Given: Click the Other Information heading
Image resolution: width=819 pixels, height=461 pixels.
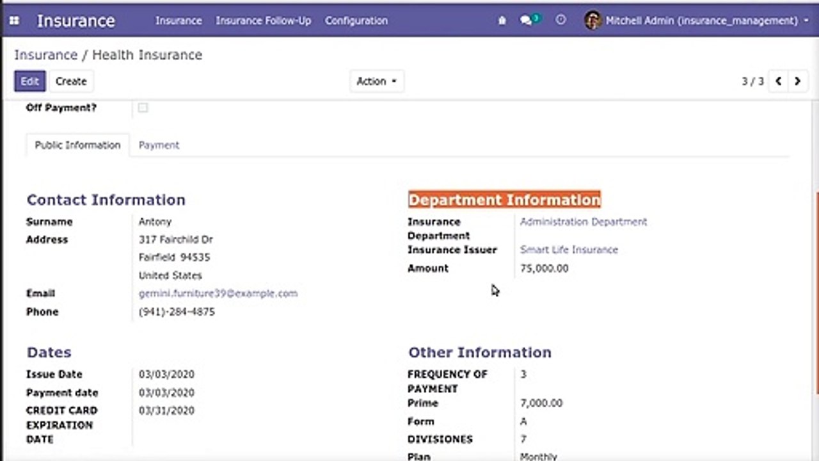Looking at the screenshot, I should click(x=480, y=352).
